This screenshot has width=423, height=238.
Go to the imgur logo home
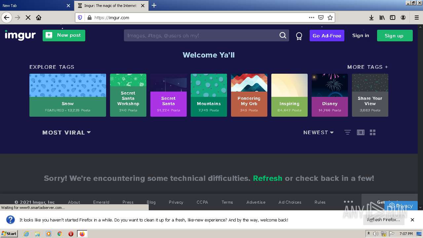[20, 35]
